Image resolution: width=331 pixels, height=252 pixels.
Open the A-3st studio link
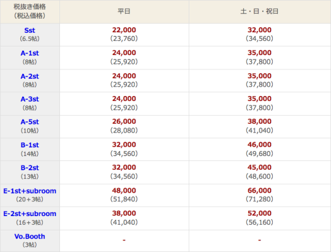click(x=30, y=99)
